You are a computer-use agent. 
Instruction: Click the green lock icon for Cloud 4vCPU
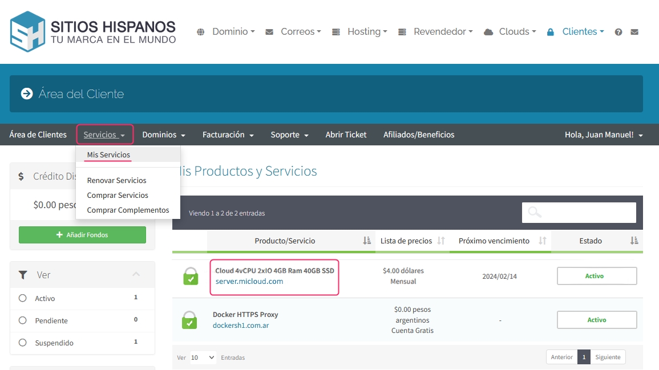[190, 277]
